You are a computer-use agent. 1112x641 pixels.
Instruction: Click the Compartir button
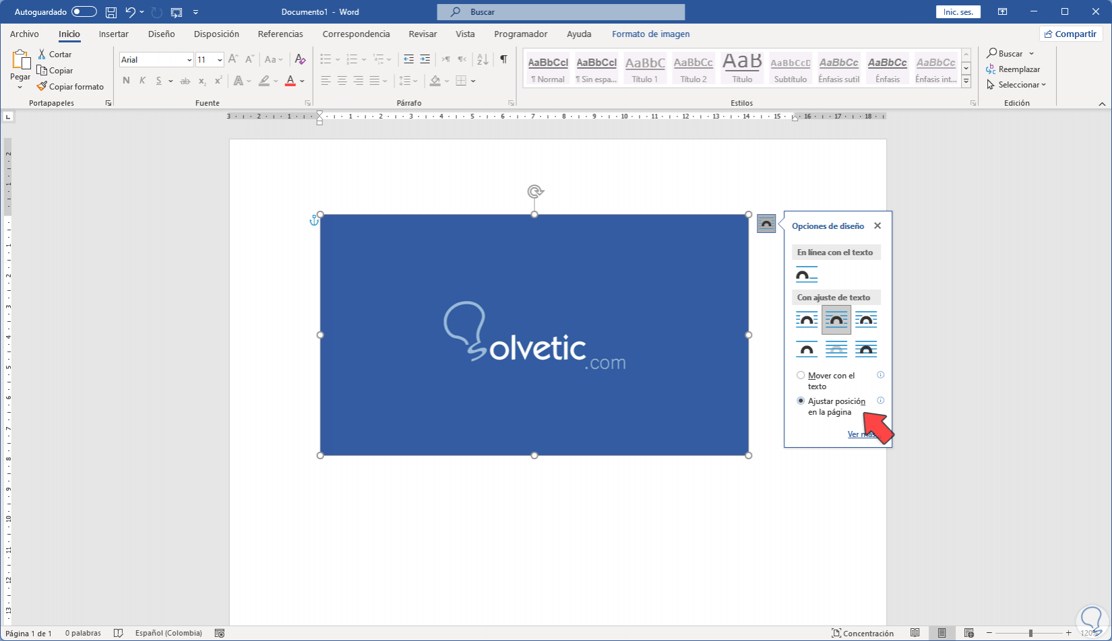click(x=1070, y=34)
